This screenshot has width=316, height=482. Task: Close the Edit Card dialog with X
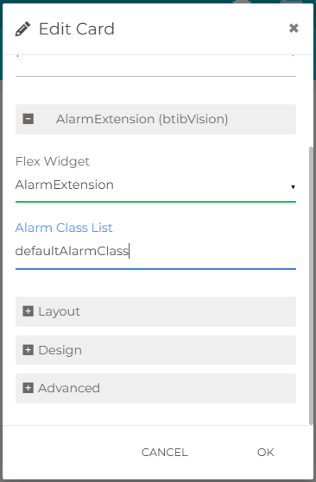(x=294, y=28)
